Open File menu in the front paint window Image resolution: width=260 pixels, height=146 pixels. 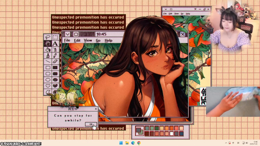click(x=67, y=40)
